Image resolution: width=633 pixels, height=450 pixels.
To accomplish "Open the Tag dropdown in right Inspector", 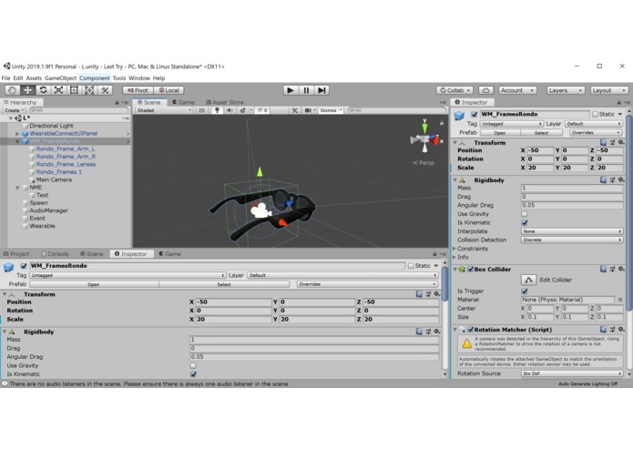I will (x=511, y=124).
